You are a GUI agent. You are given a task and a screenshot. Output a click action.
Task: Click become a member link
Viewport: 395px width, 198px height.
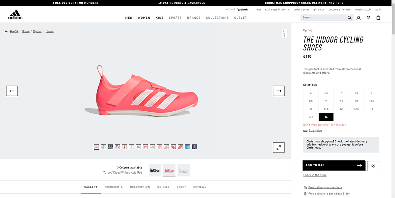[340, 10]
